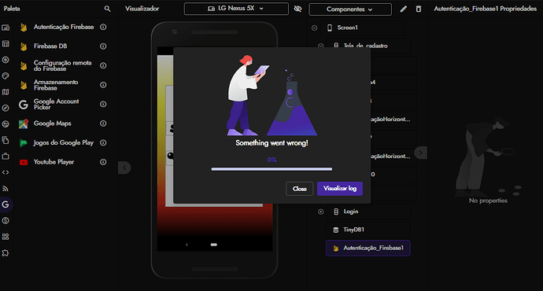
Task: Open the Componentes dropdown
Action: tap(350, 9)
